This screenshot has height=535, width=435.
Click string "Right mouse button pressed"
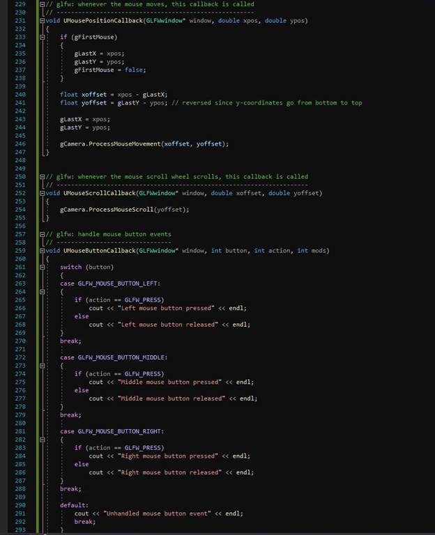click(167, 456)
